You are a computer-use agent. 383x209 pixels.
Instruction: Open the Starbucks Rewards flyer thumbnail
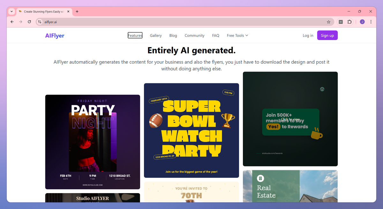(290, 119)
